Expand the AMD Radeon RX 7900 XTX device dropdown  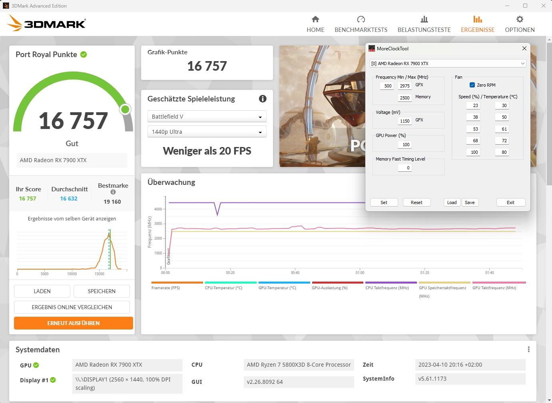click(448, 64)
